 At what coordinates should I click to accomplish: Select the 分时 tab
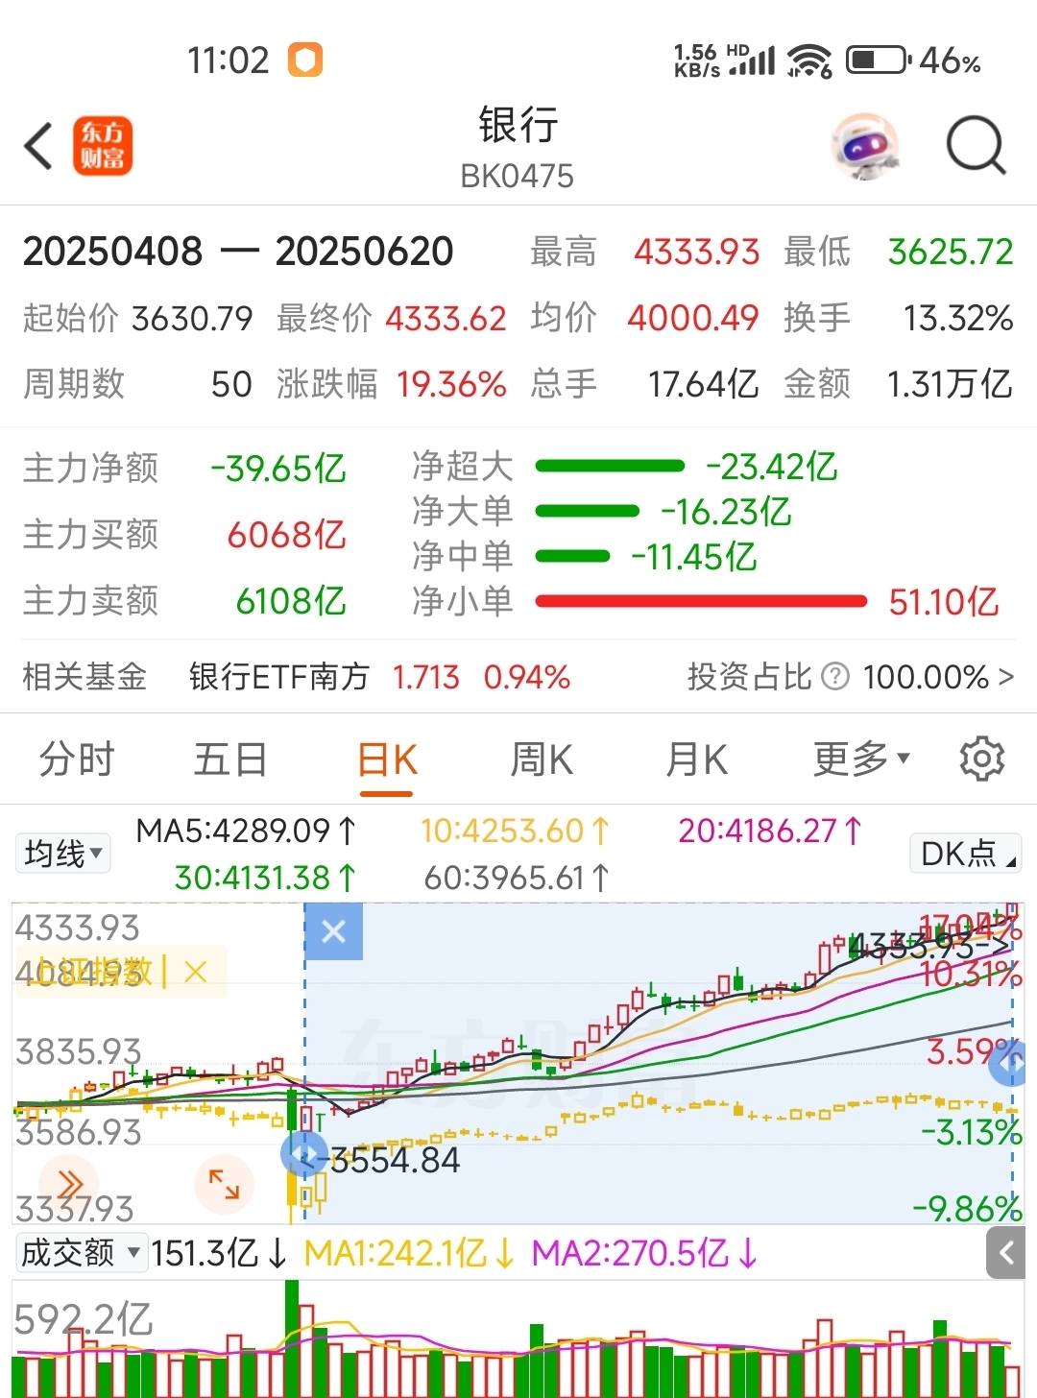[77, 759]
